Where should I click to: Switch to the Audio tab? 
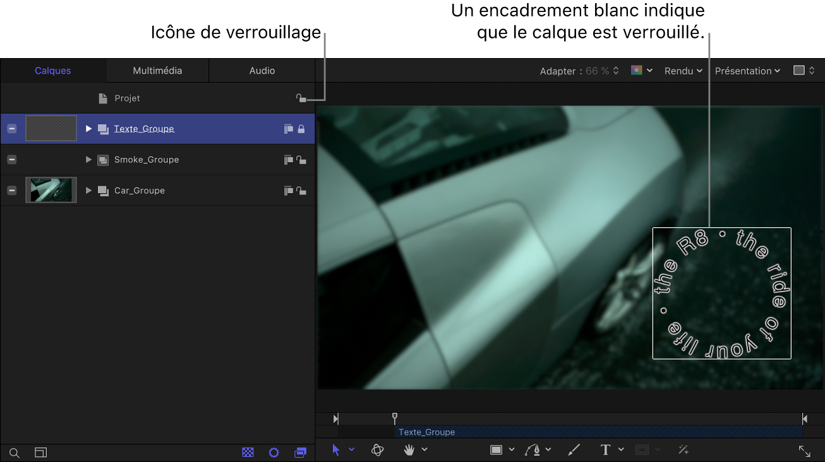(262, 71)
